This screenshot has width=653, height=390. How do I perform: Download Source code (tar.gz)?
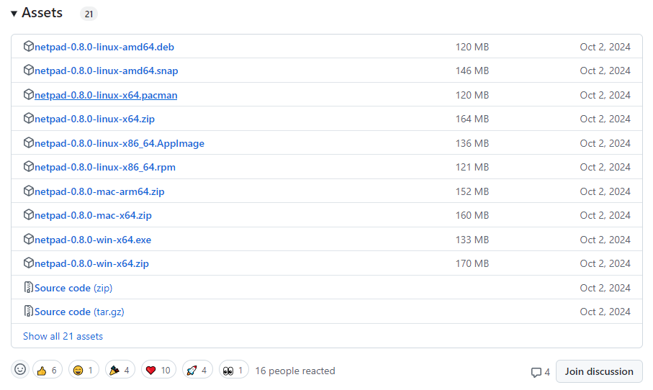click(x=79, y=312)
